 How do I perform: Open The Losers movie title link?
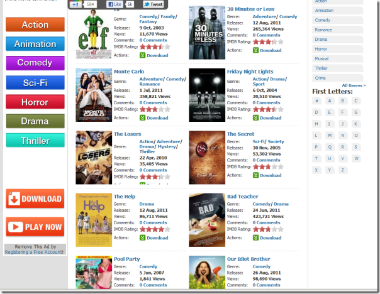tap(128, 134)
